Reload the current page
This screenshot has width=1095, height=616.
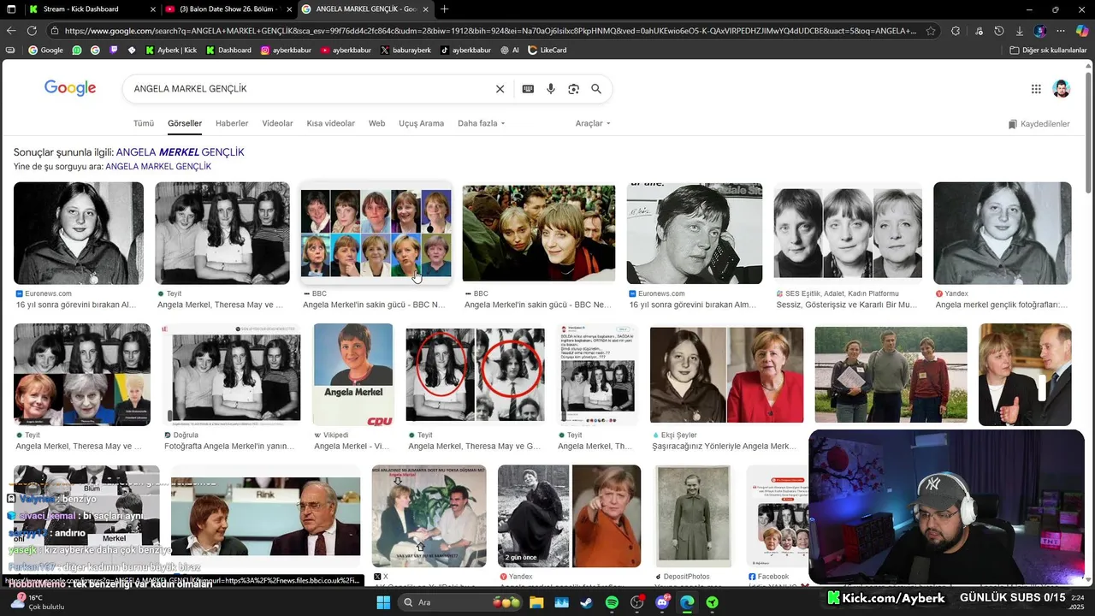[32, 31]
